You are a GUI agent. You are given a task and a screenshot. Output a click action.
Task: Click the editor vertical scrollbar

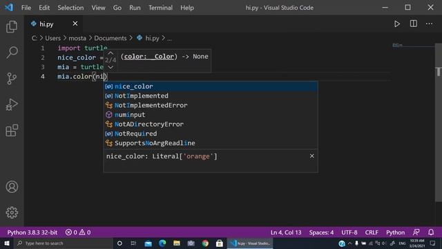click(x=439, y=123)
